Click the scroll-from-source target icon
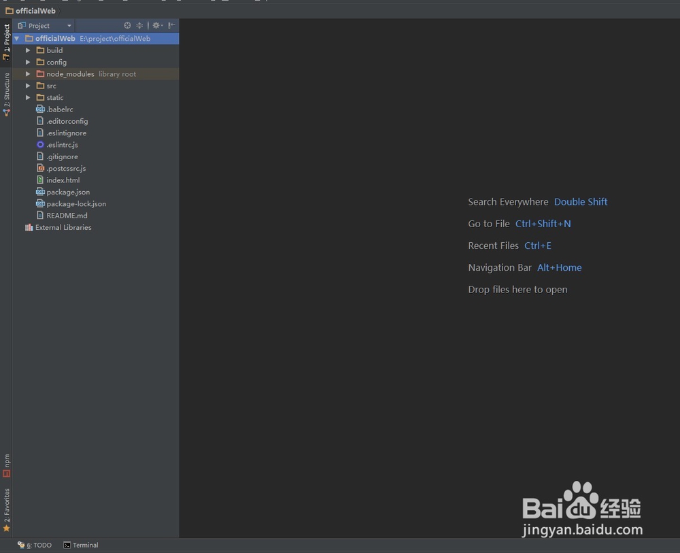 [127, 26]
